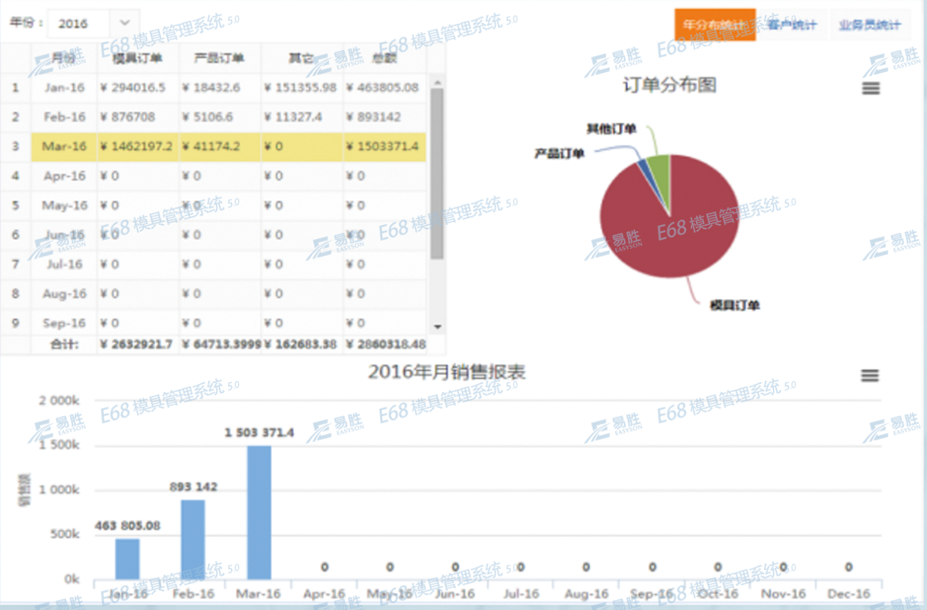The height and width of the screenshot is (610, 927).
Task: Click the ¥ 294016.5 mold order cell
Action: coord(137,87)
